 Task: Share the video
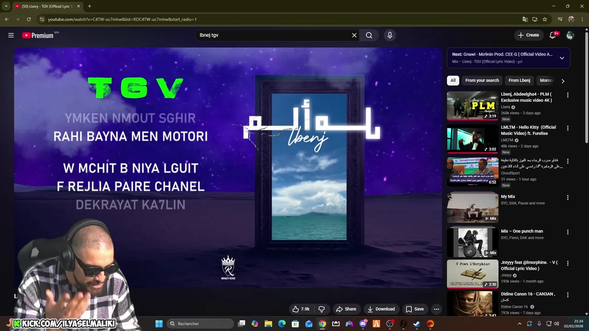[346, 309]
